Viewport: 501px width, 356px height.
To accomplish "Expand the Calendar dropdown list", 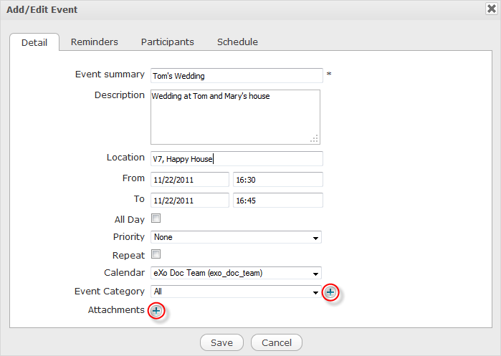I will pos(236,273).
